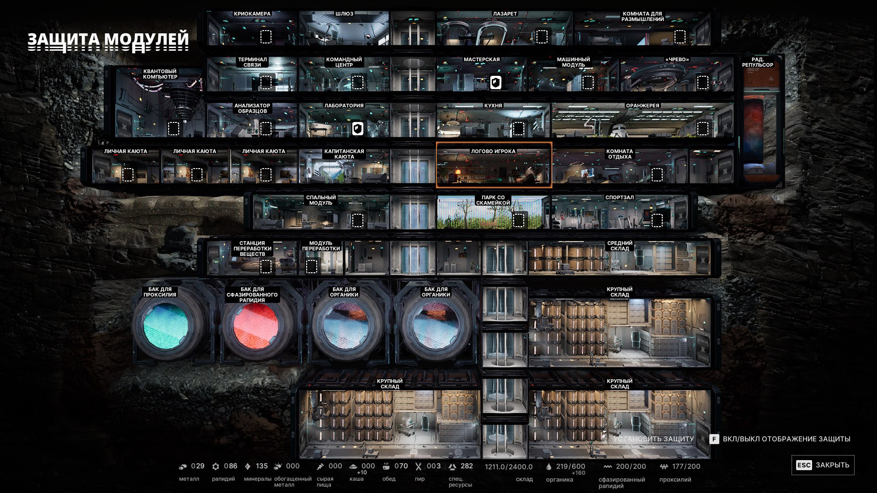Select the Бак для проксилия tank
This screenshot has width=877, height=493.
[x=166, y=325]
